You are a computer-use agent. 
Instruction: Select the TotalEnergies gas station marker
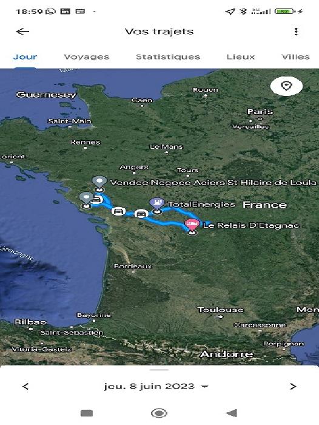tap(157, 205)
